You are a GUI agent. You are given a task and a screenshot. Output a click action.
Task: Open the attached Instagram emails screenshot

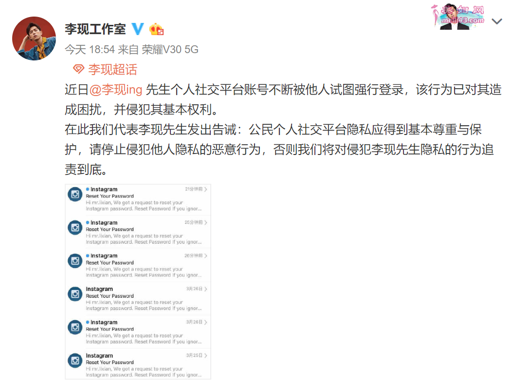138,282
